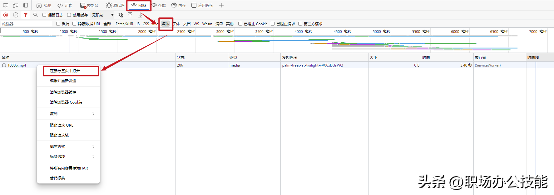Choose 阻止请求域 from context menu
This screenshot has height=195, width=554.
coord(68,135)
